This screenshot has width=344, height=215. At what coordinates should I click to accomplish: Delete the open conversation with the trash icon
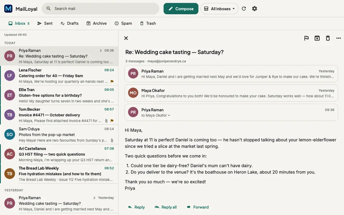(x=328, y=38)
